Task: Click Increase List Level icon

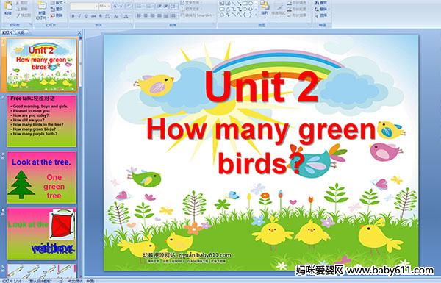Action: tap(166, 6)
